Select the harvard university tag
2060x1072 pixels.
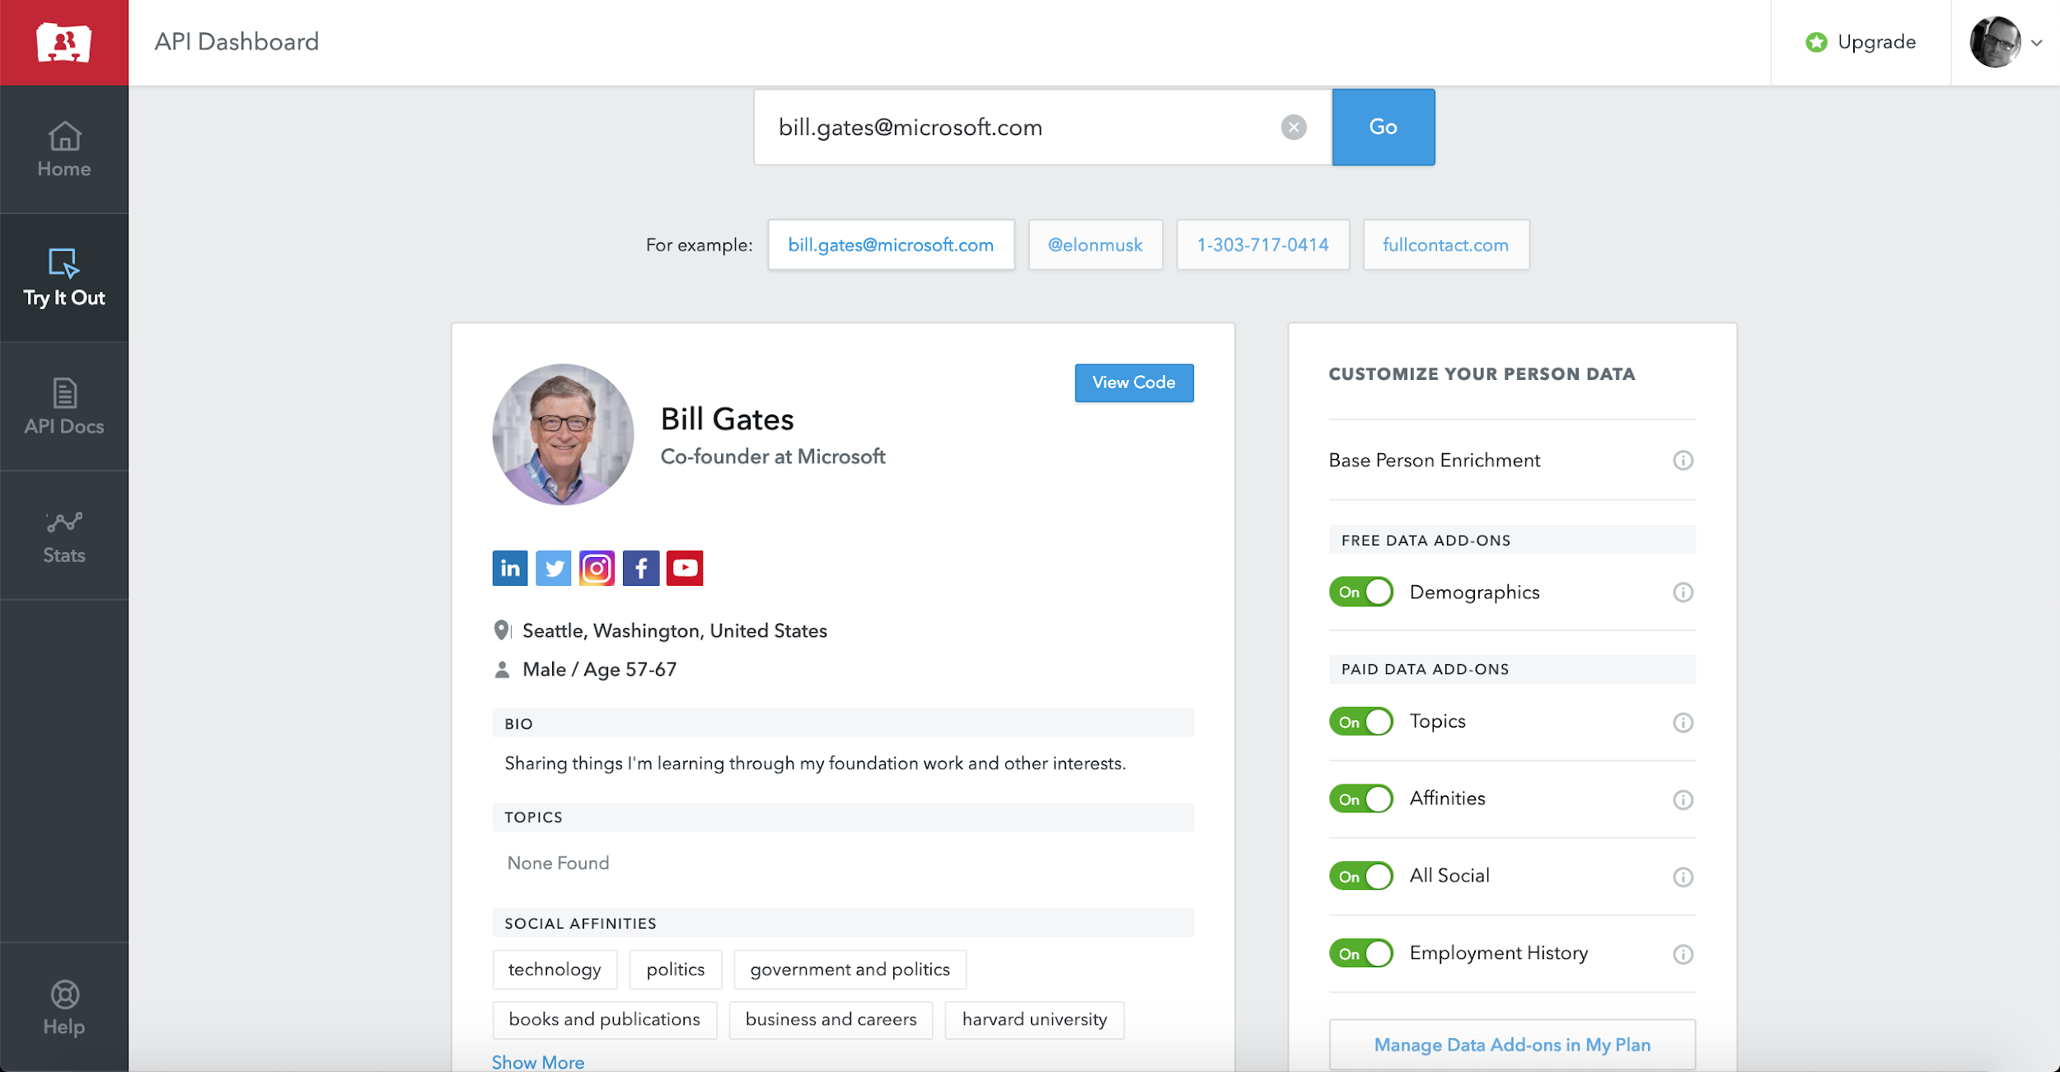click(1034, 1019)
